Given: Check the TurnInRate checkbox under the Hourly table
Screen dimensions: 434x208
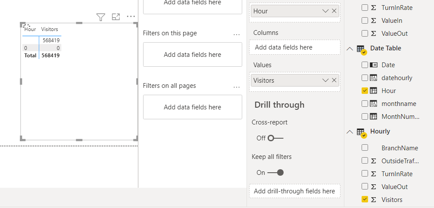Looking at the screenshot, I should (365, 174).
